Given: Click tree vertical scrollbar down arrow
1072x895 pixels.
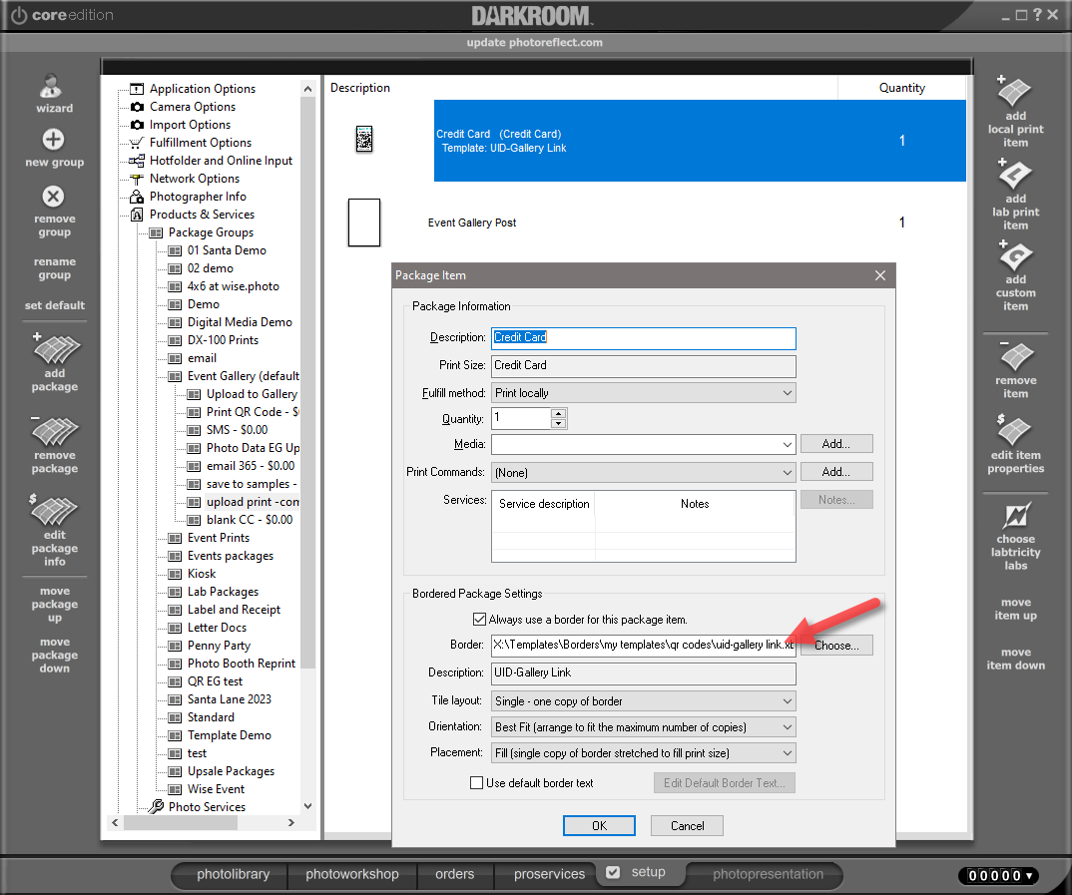Looking at the screenshot, I should pyautogui.click(x=307, y=806).
